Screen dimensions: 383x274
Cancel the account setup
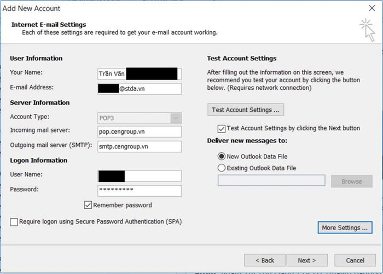pyautogui.click(x=355, y=260)
